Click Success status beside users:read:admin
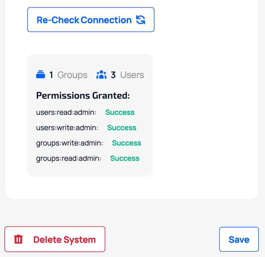Viewport: 265px width, 257px height. (x=120, y=112)
